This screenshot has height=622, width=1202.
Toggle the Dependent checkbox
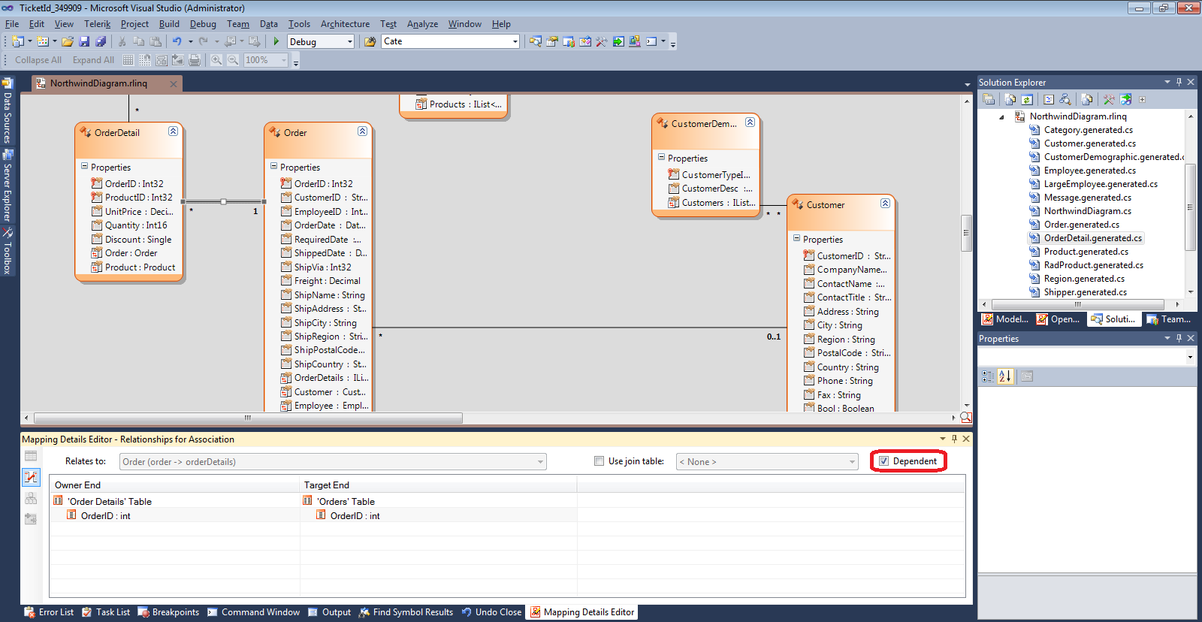[x=884, y=461]
